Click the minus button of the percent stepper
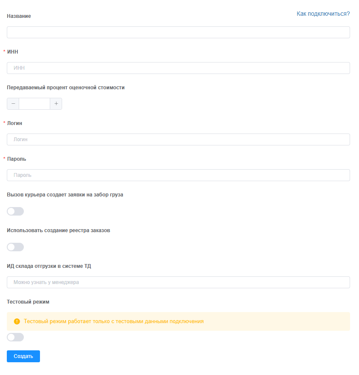359x375 pixels. (13, 104)
